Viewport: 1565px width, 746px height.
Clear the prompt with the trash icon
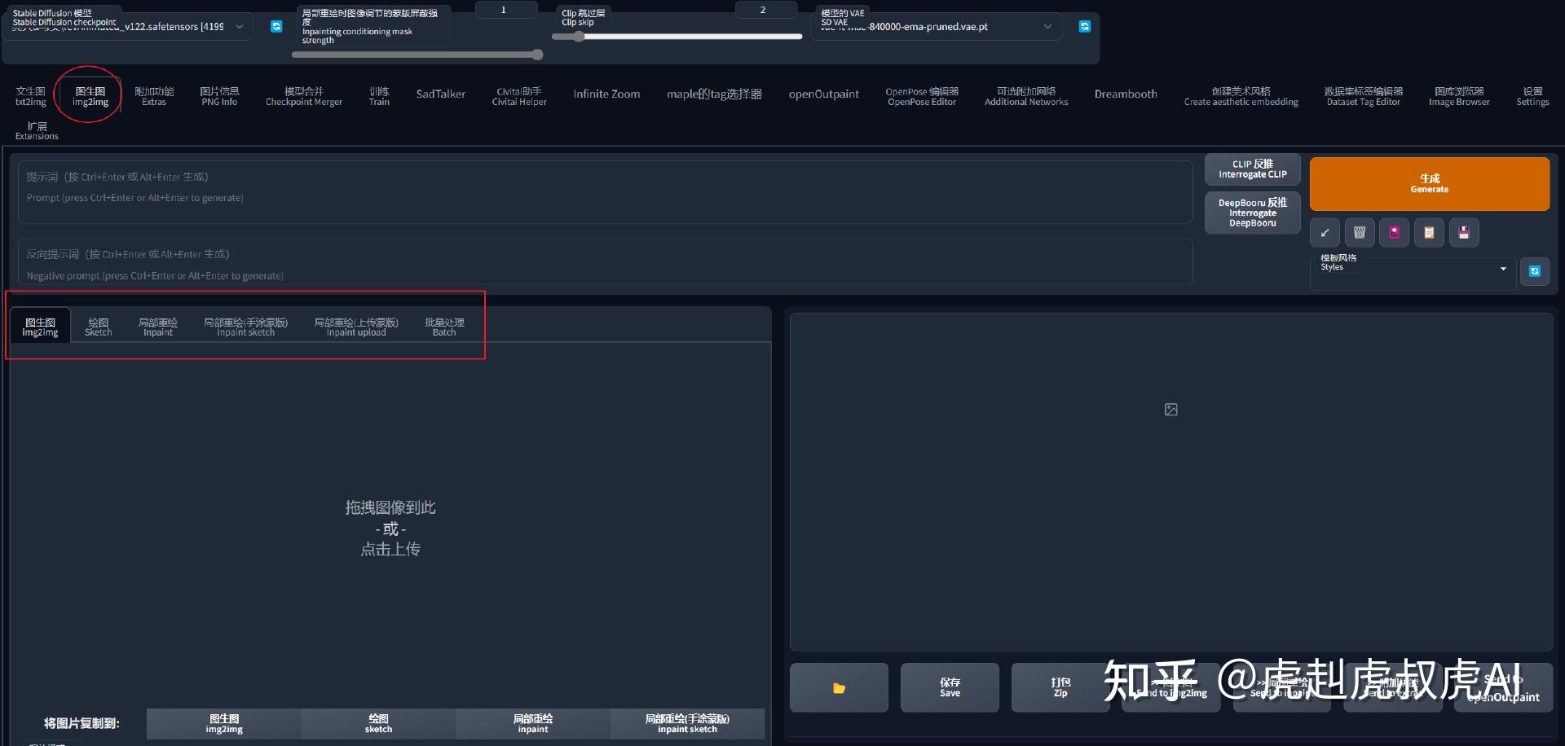(1359, 232)
